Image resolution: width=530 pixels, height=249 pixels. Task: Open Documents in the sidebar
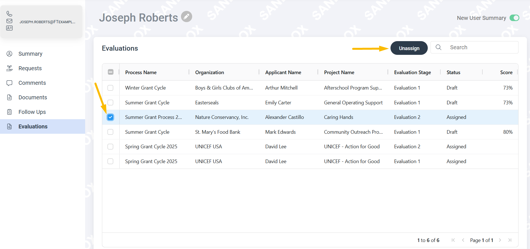(43, 97)
